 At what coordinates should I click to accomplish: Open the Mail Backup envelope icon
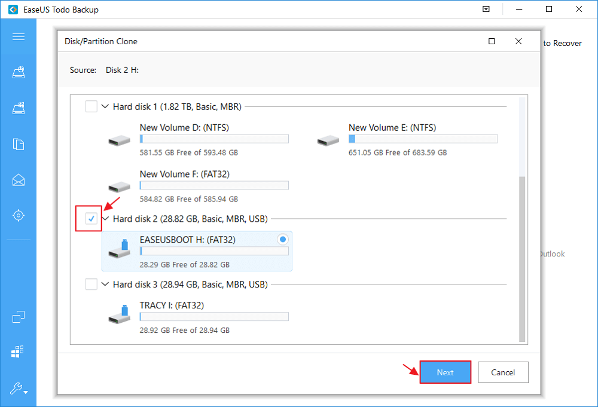18,180
